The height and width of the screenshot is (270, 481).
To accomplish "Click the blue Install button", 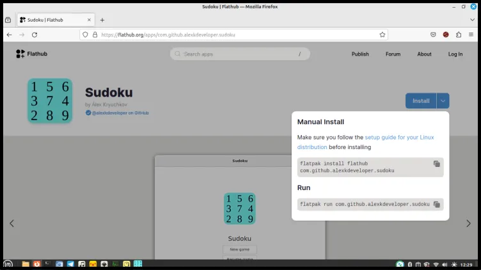I will [421, 100].
